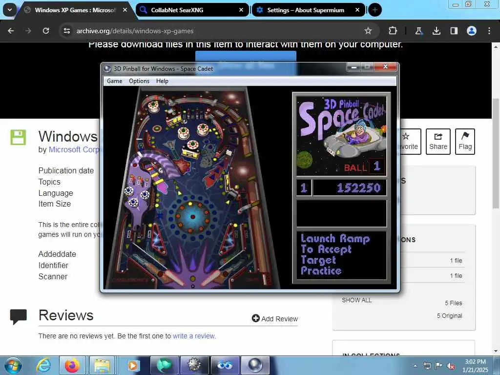The image size is (500, 375).
Task: Open the blue eyes taskbar icon
Action: coord(225,365)
